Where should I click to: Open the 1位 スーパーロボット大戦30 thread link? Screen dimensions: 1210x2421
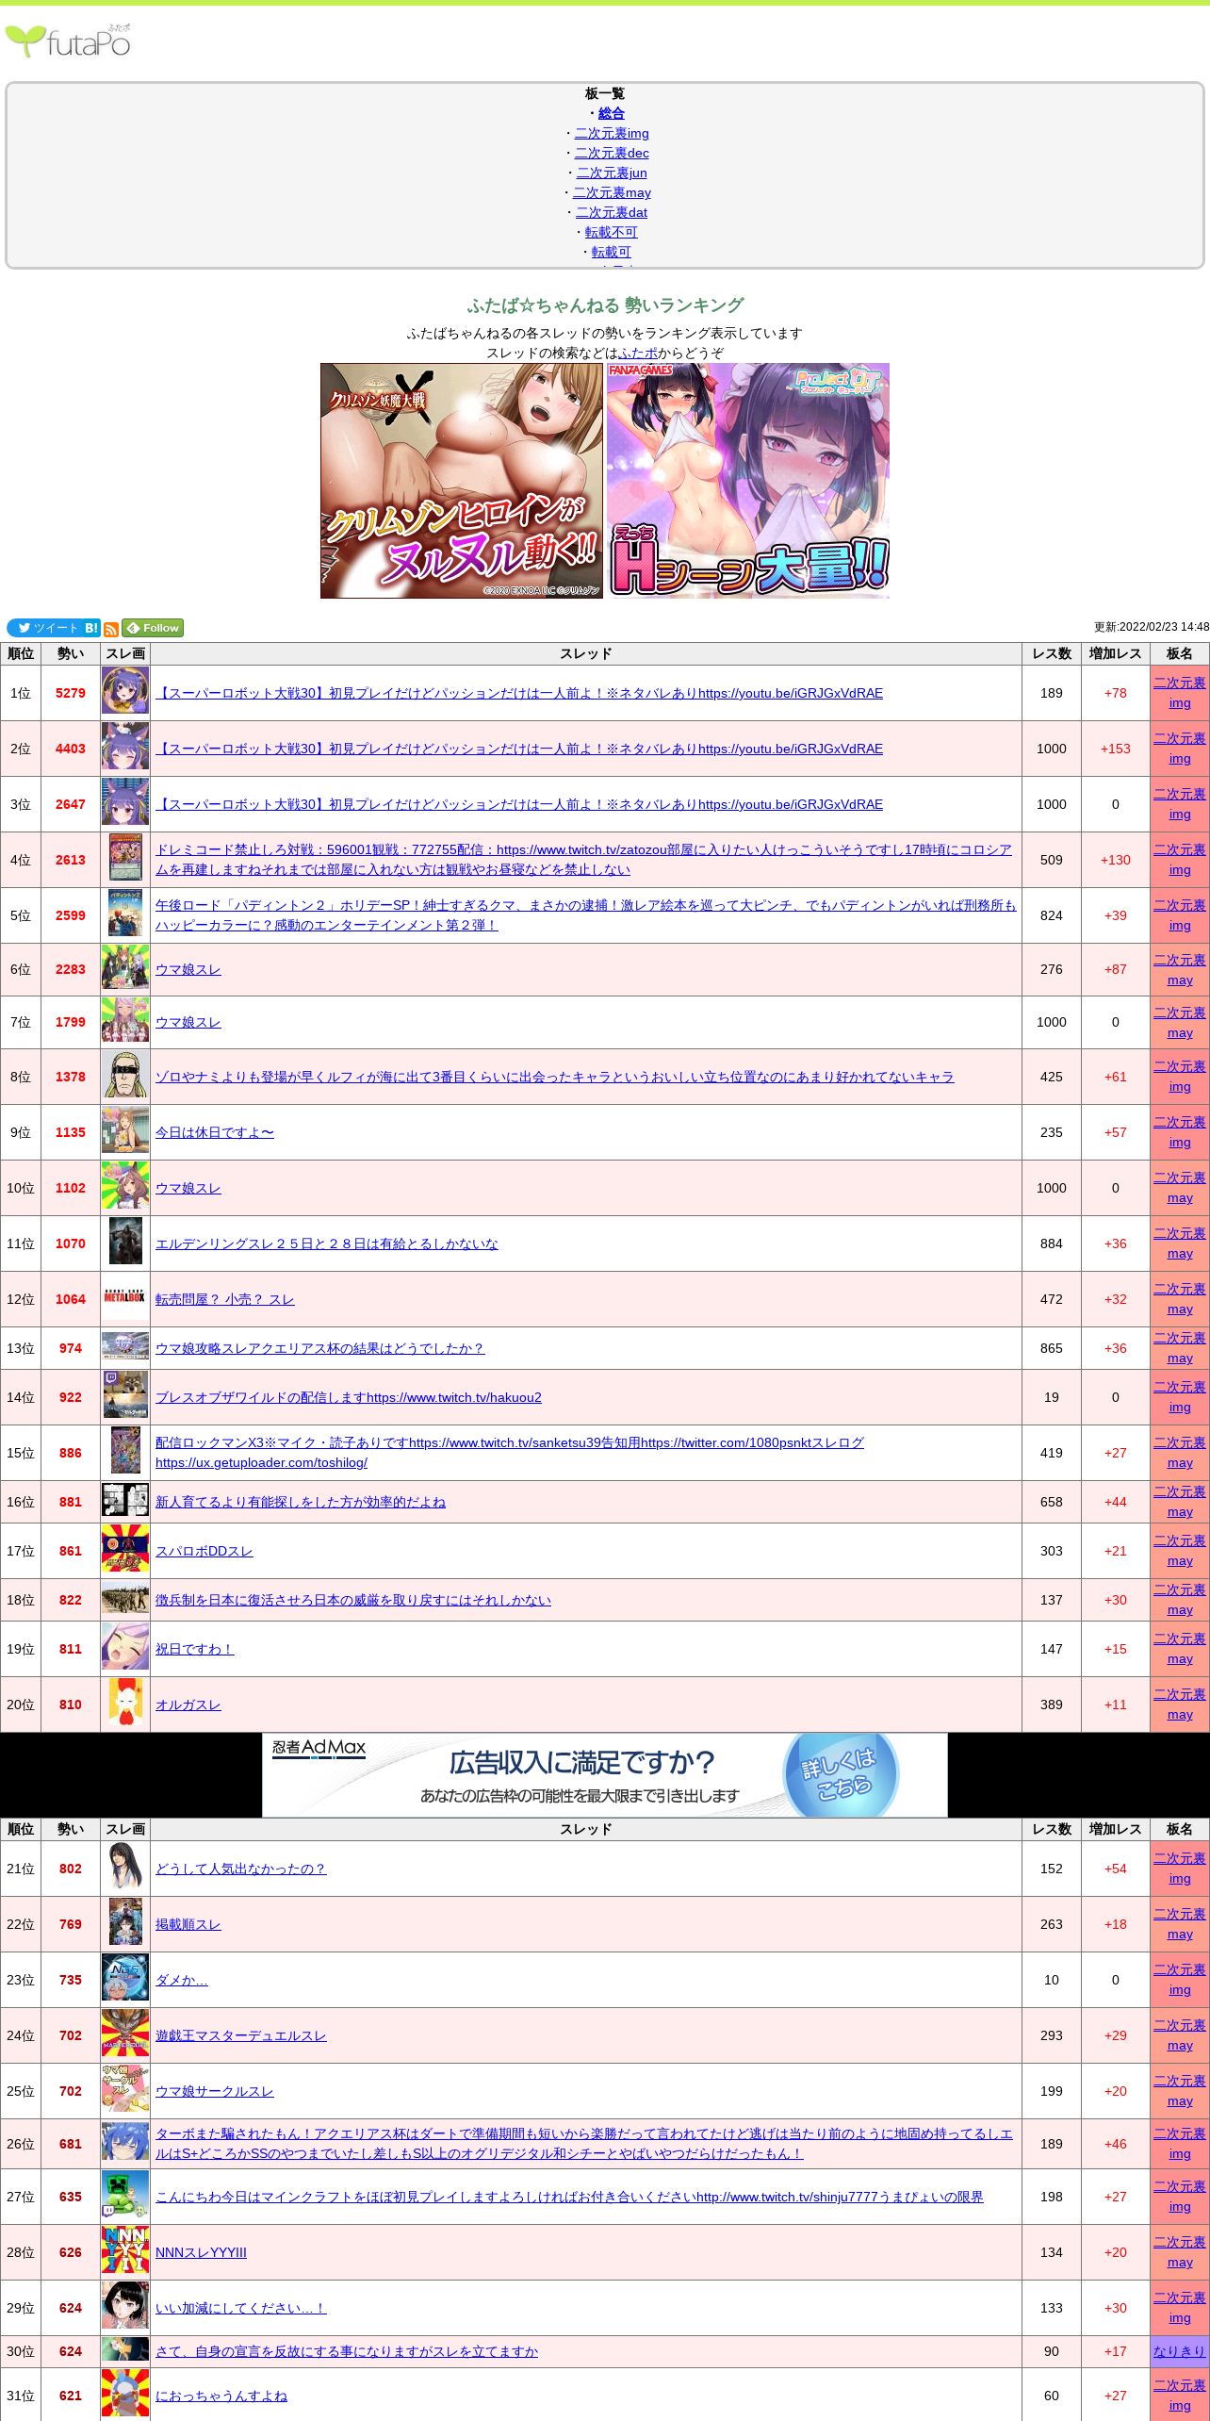(519, 693)
